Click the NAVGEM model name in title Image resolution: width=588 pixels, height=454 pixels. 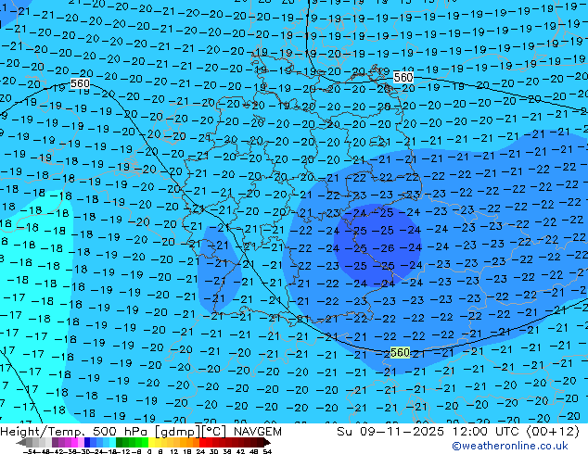tap(257, 432)
